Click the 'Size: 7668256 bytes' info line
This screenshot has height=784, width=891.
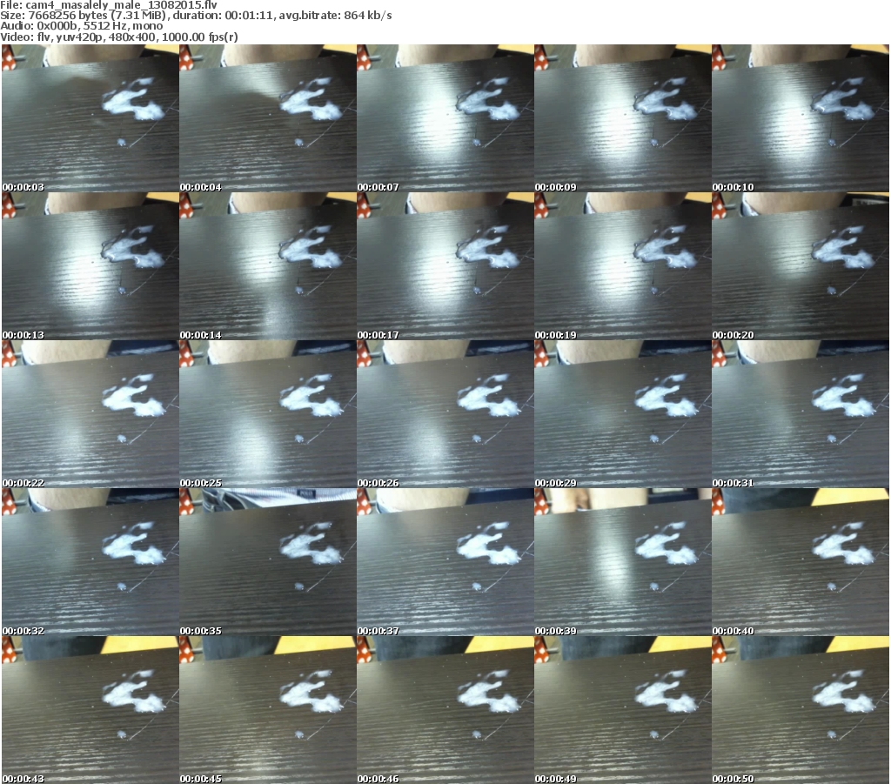point(196,16)
